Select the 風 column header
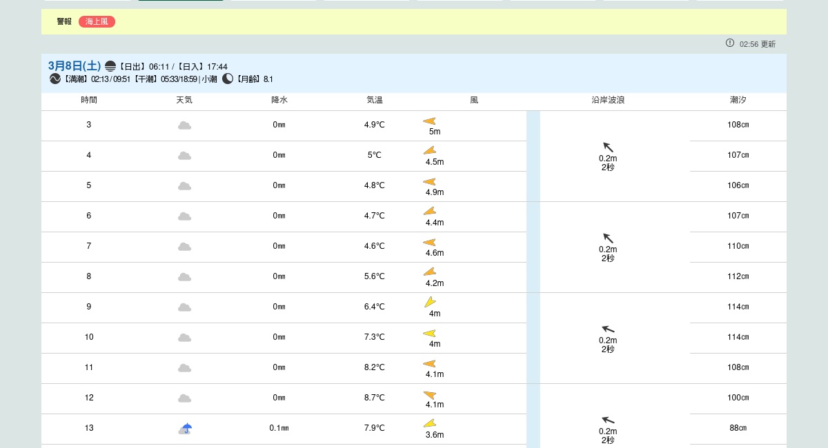Image resolution: width=828 pixels, height=448 pixels. [474, 100]
